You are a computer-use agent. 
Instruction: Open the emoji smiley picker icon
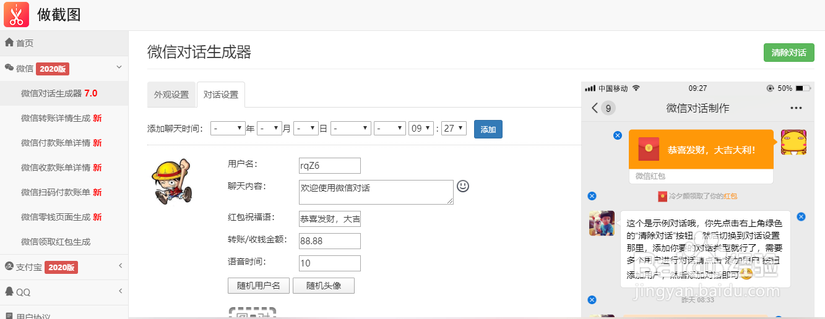tap(463, 185)
